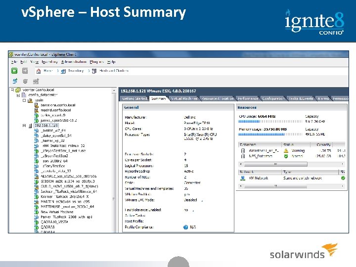
Task: Click the Home house icon in breadcrumb
Action: pyautogui.click(x=39, y=71)
